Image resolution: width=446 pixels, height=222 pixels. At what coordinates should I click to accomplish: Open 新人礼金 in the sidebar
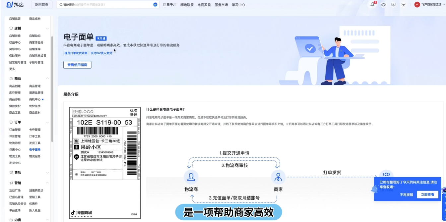(35, 210)
